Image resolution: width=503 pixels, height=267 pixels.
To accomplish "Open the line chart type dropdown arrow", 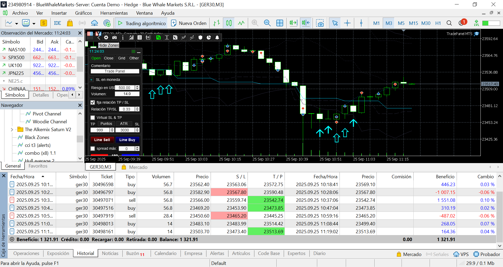I will (17, 24).
